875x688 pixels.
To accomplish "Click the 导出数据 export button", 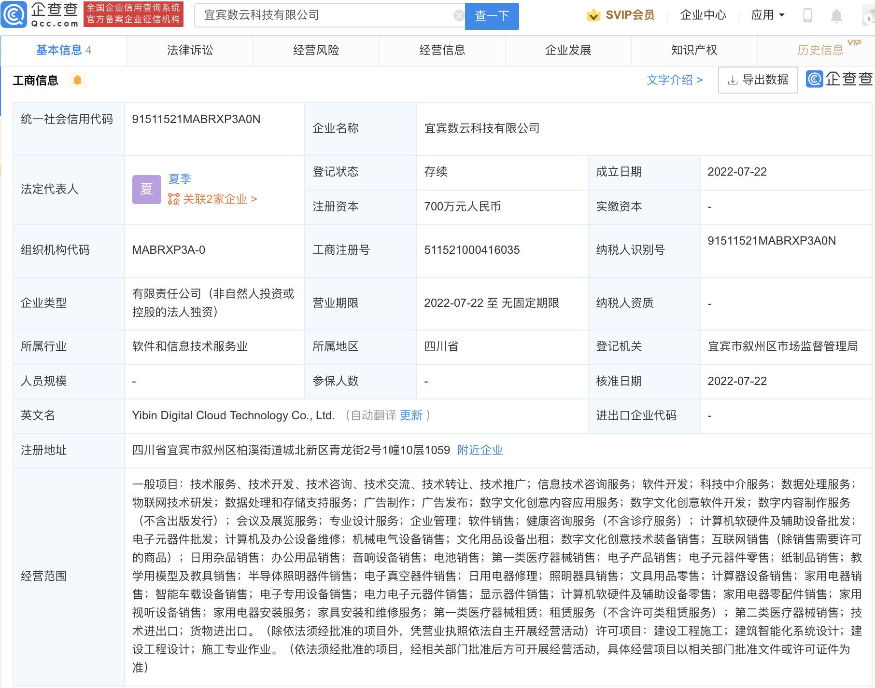I will tap(758, 80).
